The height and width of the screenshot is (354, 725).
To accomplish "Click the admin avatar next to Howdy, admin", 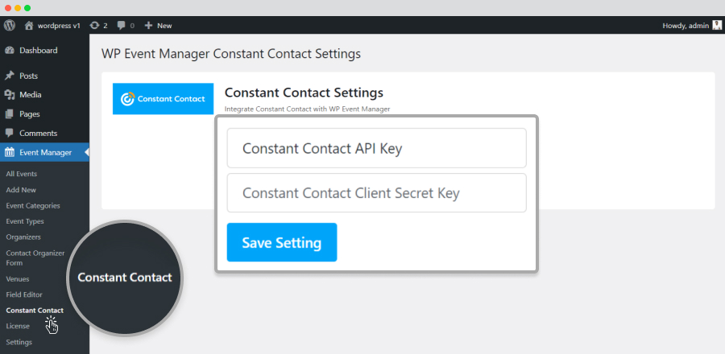I will tap(717, 26).
